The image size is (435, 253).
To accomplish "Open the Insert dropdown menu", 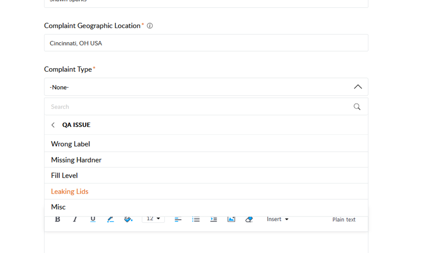I will 278,219.
